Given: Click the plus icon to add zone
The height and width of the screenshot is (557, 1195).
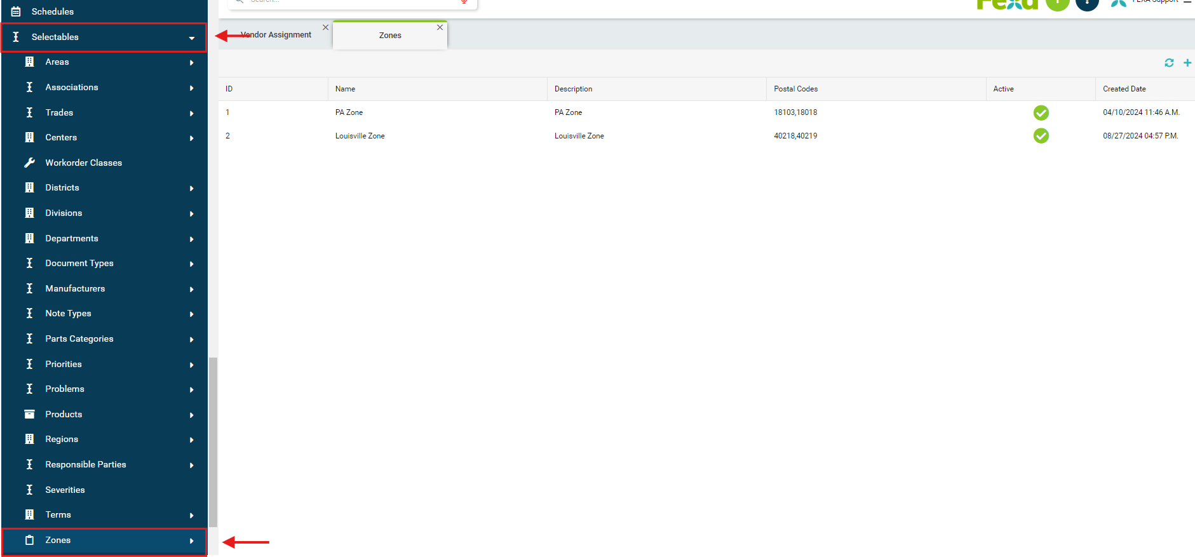Looking at the screenshot, I should click(x=1187, y=63).
